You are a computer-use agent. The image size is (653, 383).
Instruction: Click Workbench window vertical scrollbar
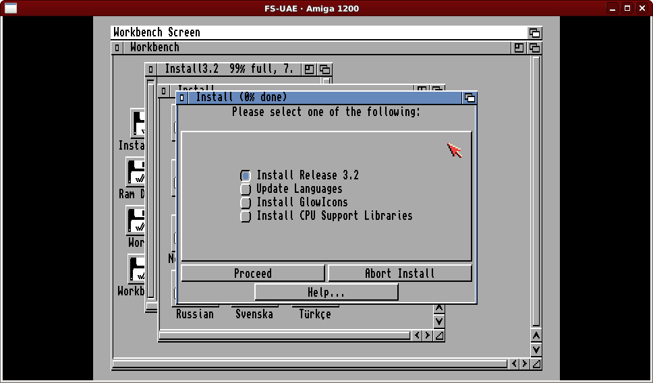click(536, 191)
